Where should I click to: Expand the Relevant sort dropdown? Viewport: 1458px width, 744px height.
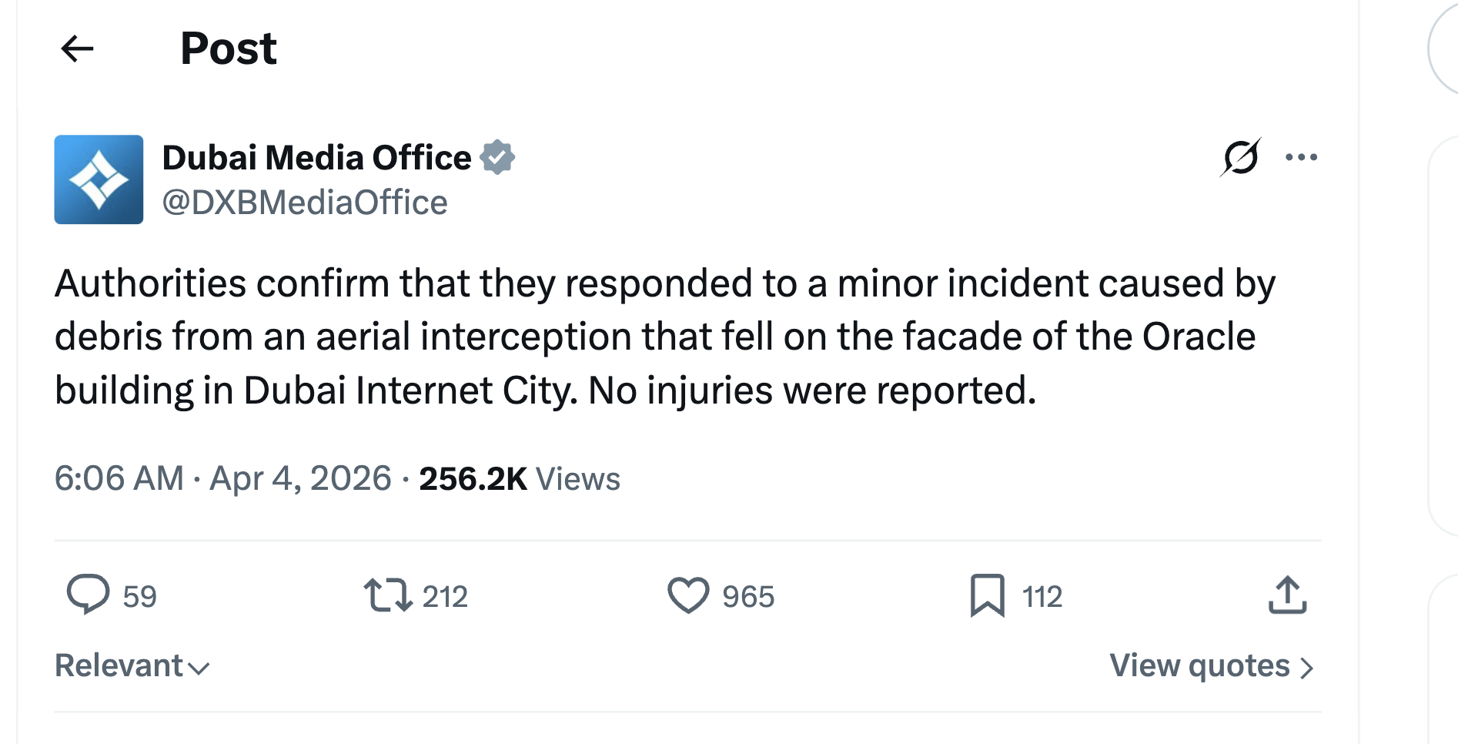click(132, 665)
